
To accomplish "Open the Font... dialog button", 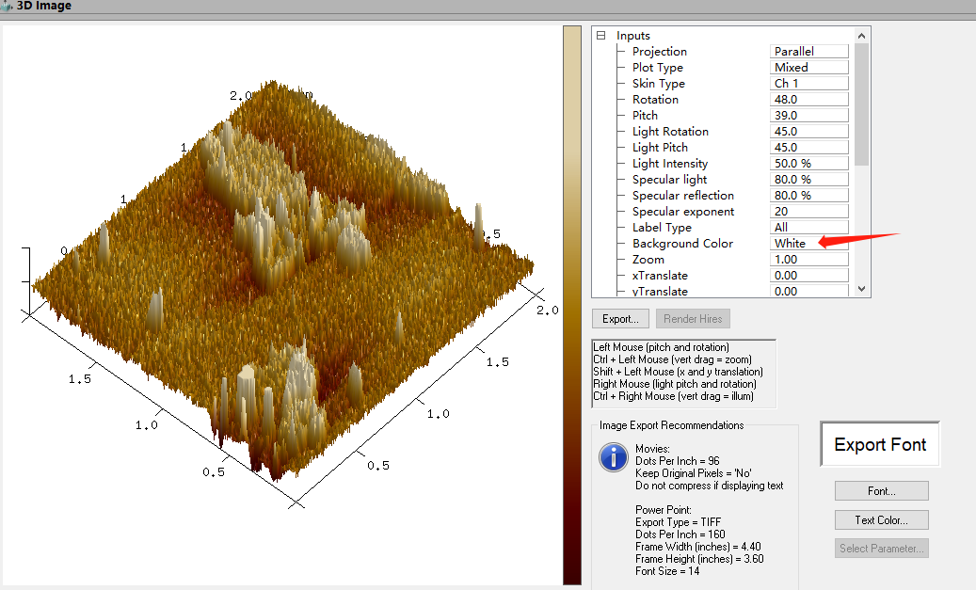I will tap(881, 491).
